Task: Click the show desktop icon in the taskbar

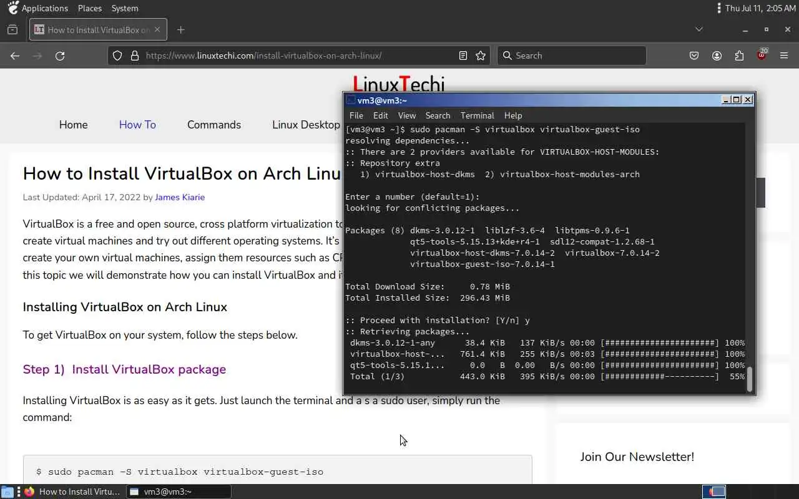Action: pyautogui.click(x=7, y=492)
